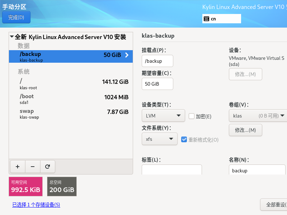Screen dimensions: 287x215
Task: Open the 文件系统 xfs dropdown
Action: (160, 139)
